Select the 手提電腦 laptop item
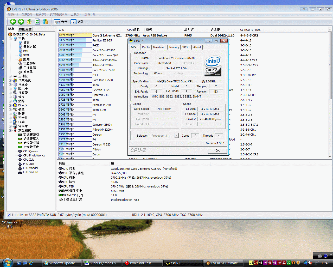Viewport: 333px width, 267px height. 27,68
